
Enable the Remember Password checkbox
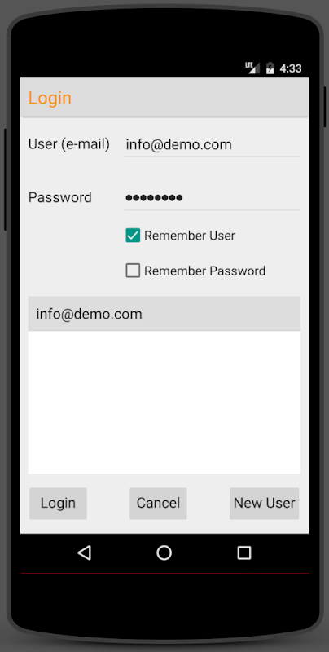[x=133, y=271]
